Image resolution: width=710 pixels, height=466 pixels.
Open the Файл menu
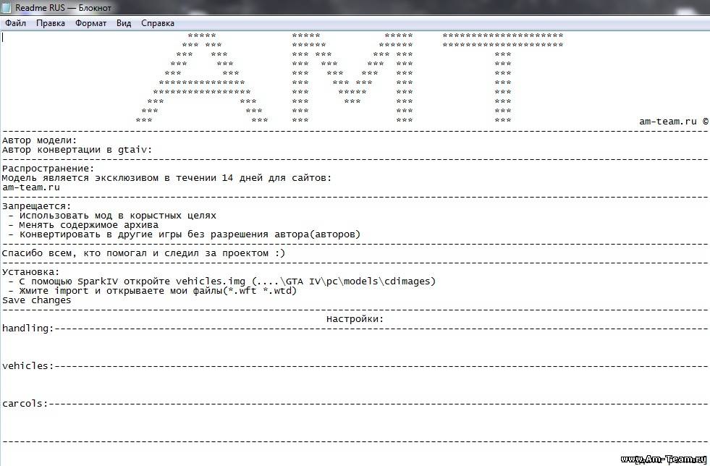[x=15, y=23]
